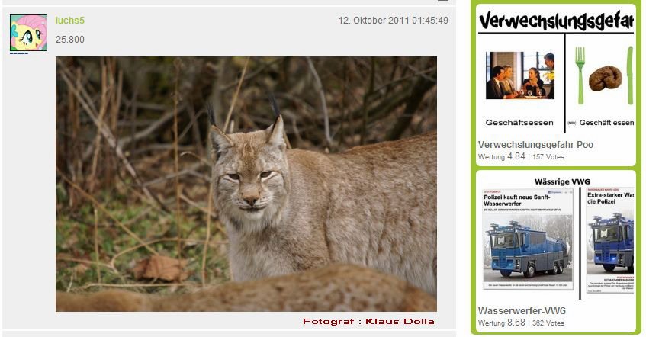Click the post text 25.800
Screen dimensions: 646x337
70,40
